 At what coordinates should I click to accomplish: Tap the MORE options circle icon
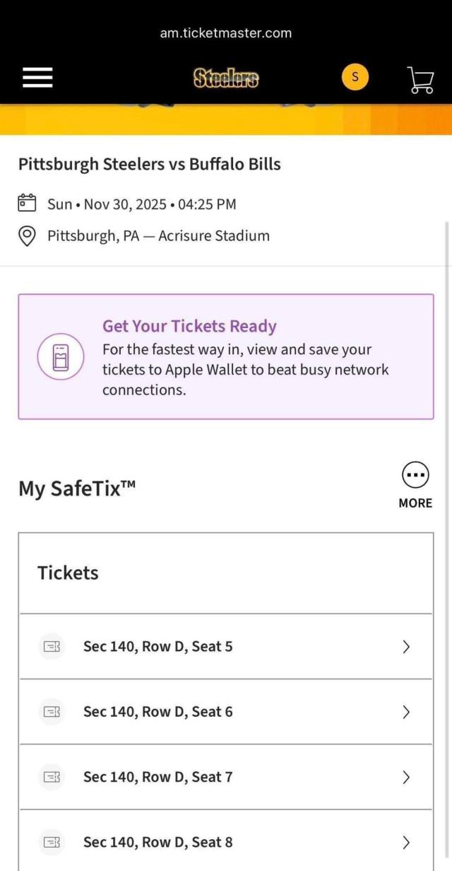click(415, 476)
